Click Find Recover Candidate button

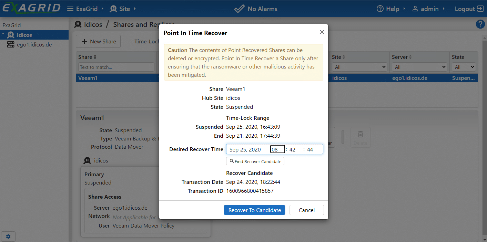255,161
